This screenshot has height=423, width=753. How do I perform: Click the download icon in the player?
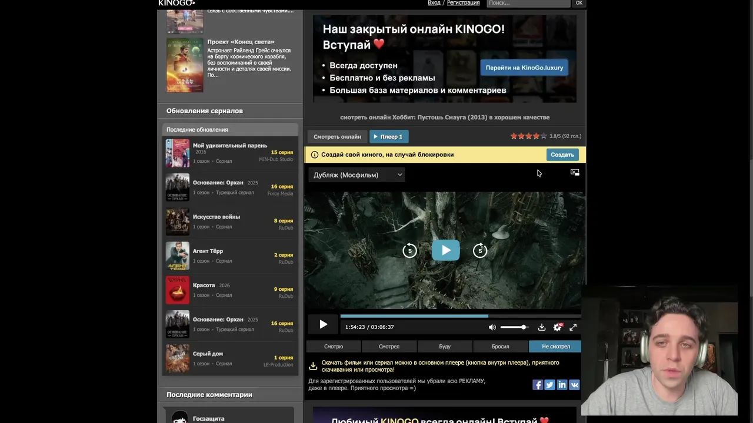(x=542, y=327)
